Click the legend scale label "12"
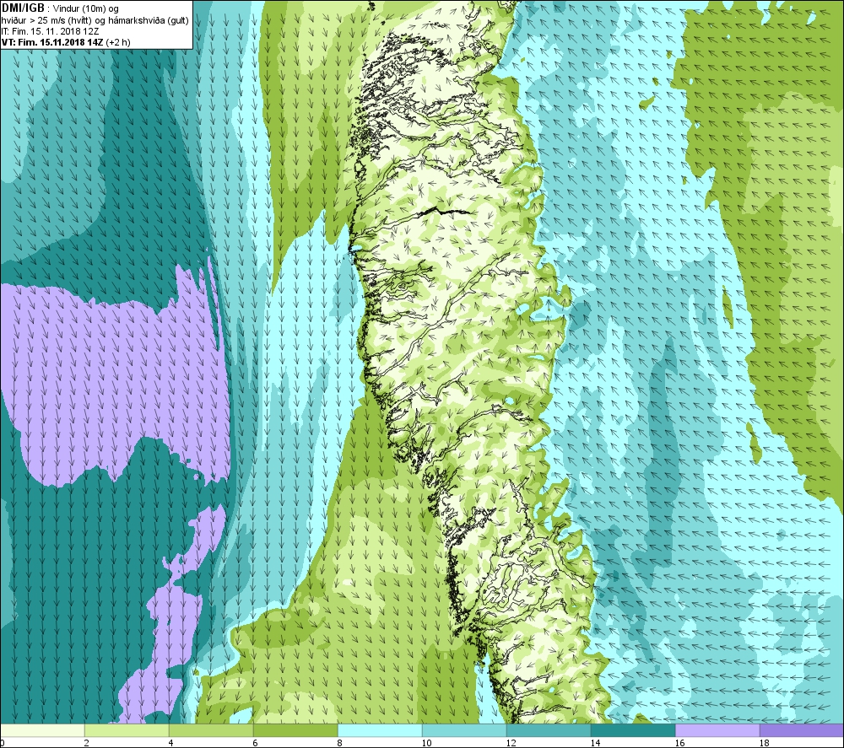Screen dimensions: 844x748 coord(511,743)
